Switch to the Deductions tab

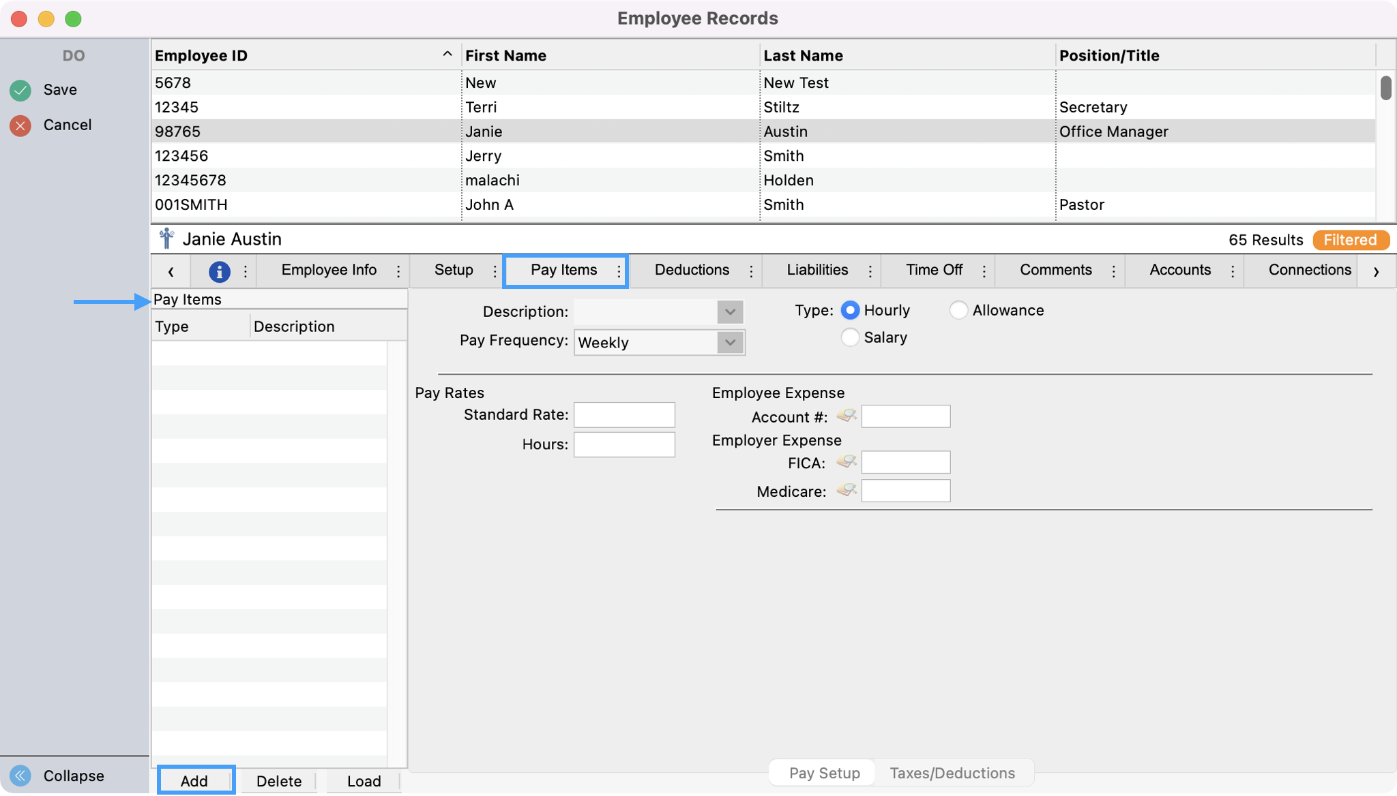692,270
